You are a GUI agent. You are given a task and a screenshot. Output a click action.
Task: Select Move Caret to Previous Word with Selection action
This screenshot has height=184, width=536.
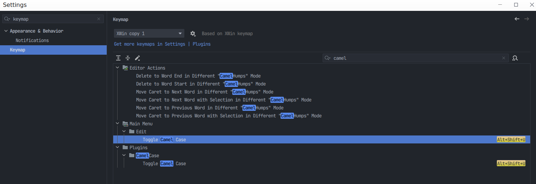[229, 116]
